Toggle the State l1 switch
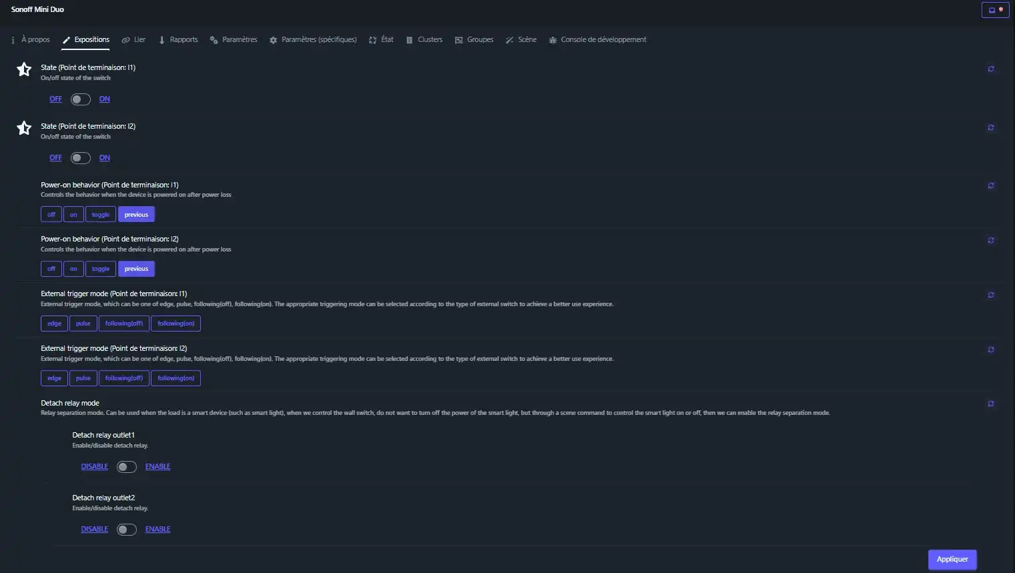 (x=81, y=99)
